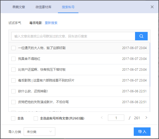Check article 一位通天的大人物，毁了这部好剧

[x=13, y=48]
